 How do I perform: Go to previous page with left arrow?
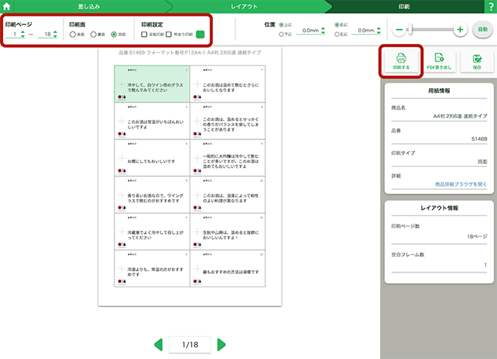[158, 344]
